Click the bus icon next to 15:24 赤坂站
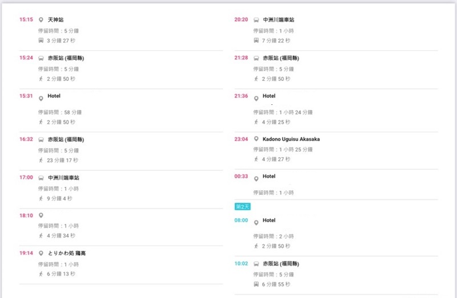The height and width of the screenshot is (298, 457). click(41, 58)
